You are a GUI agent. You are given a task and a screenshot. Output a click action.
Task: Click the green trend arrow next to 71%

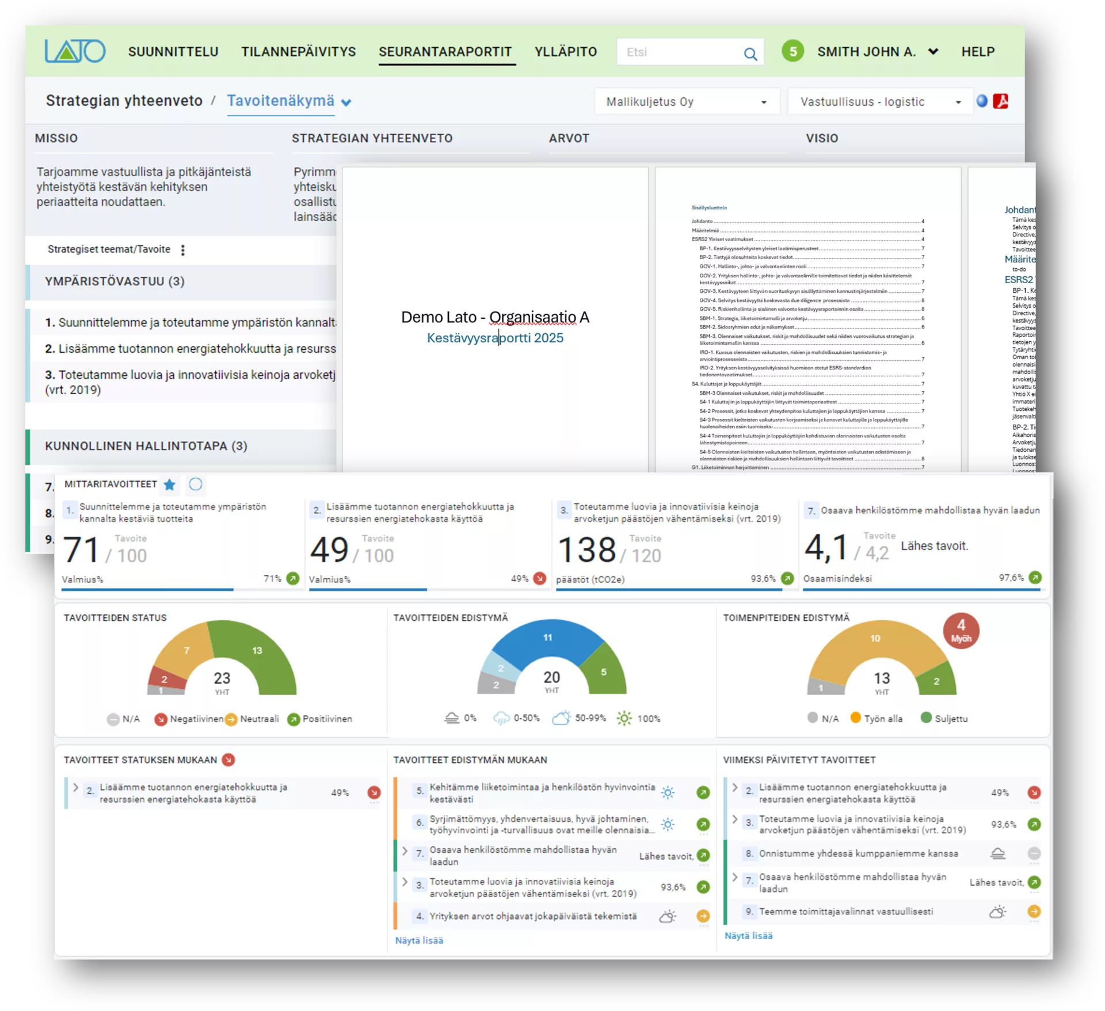click(293, 579)
